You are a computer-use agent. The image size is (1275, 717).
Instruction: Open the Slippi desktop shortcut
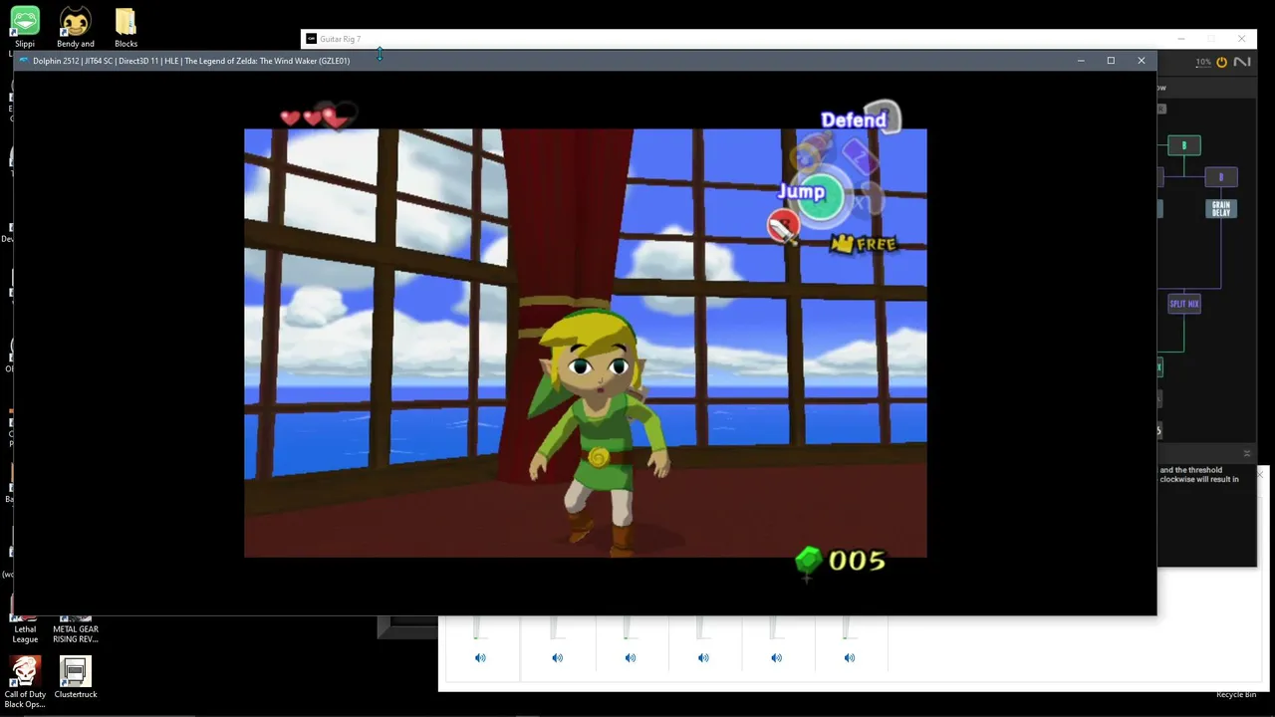click(25, 27)
